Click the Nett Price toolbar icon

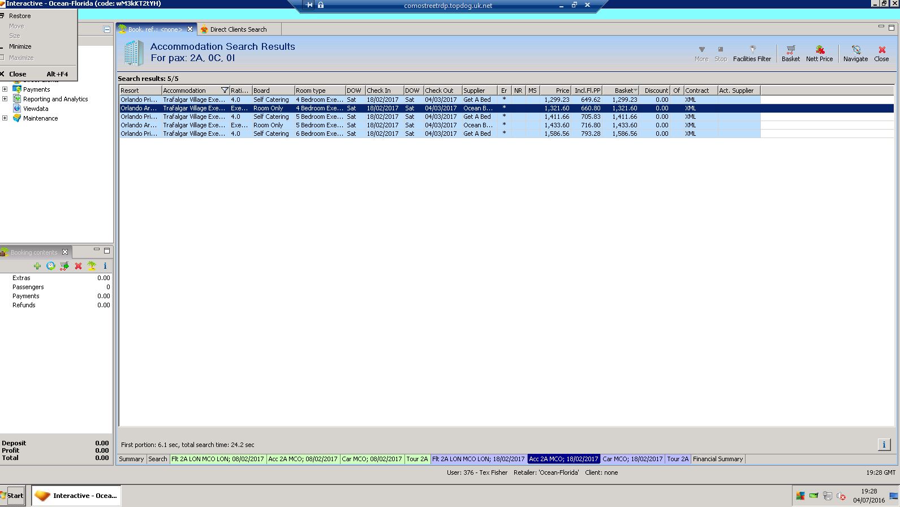[819, 54]
